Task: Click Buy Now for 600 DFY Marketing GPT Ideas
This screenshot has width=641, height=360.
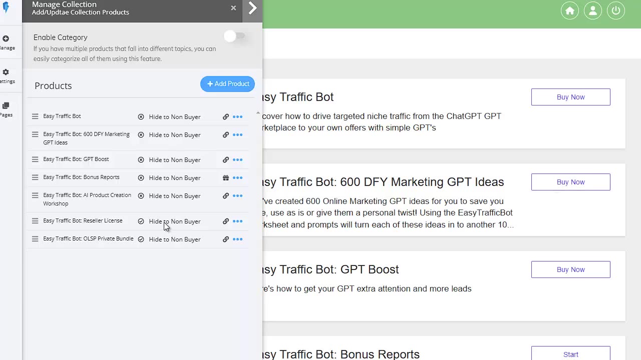Action: tap(571, 182)
